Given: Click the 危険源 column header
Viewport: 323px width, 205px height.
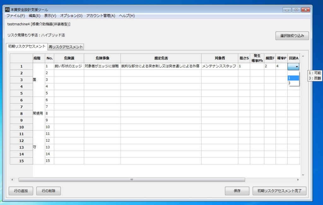Looking at the screenshot, I should (x=69, y=58).
